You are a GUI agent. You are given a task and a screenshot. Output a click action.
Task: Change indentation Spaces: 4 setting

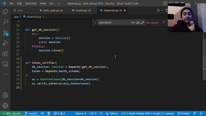(81, 113)
